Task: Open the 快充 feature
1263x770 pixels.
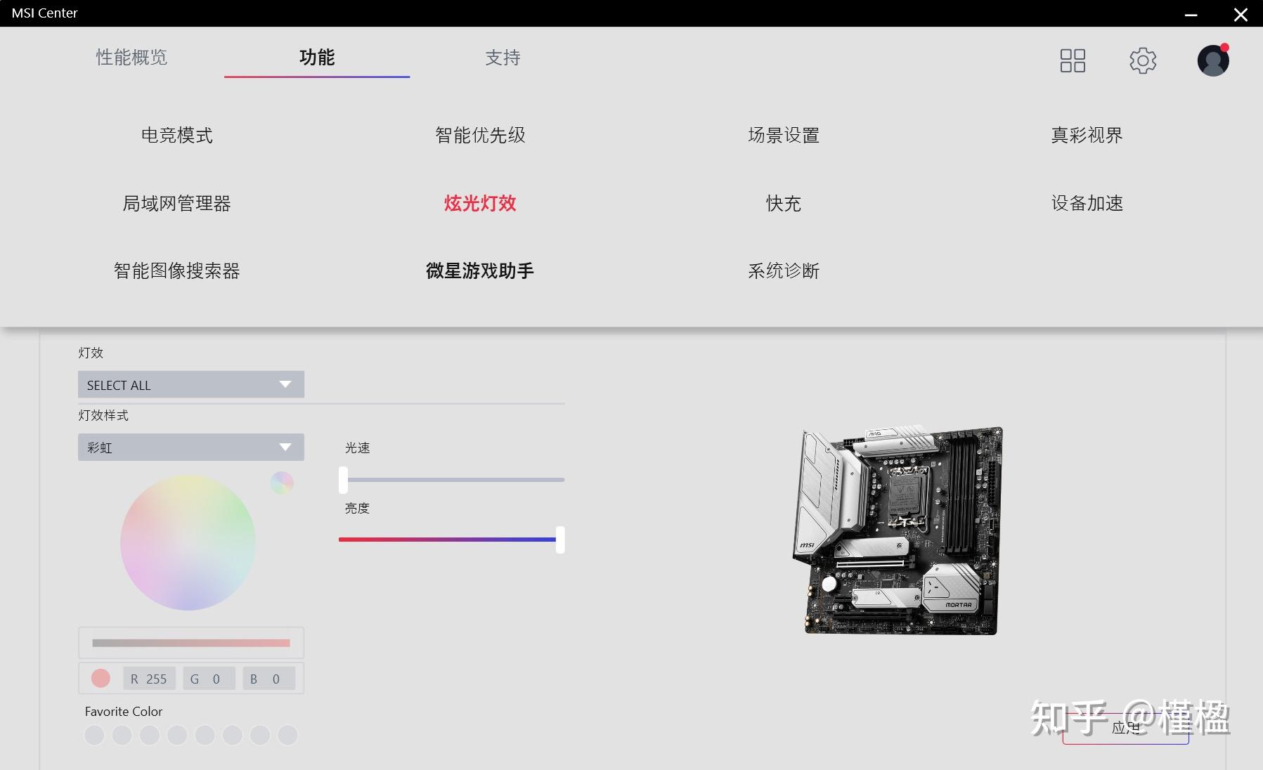Action: coord(784,203)
